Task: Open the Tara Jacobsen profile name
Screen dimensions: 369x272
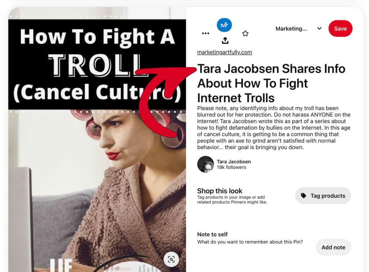Action: 234,161
